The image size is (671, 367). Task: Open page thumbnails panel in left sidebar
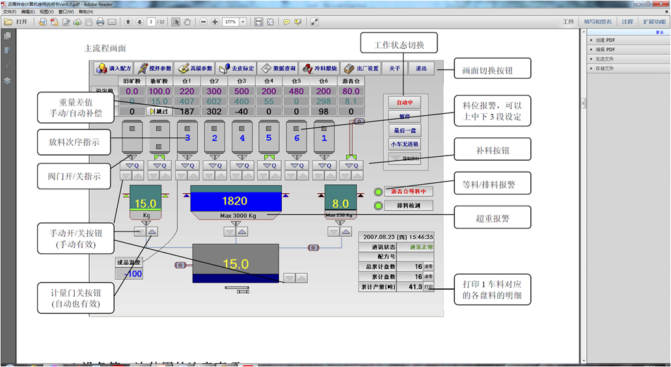(7, 36)
